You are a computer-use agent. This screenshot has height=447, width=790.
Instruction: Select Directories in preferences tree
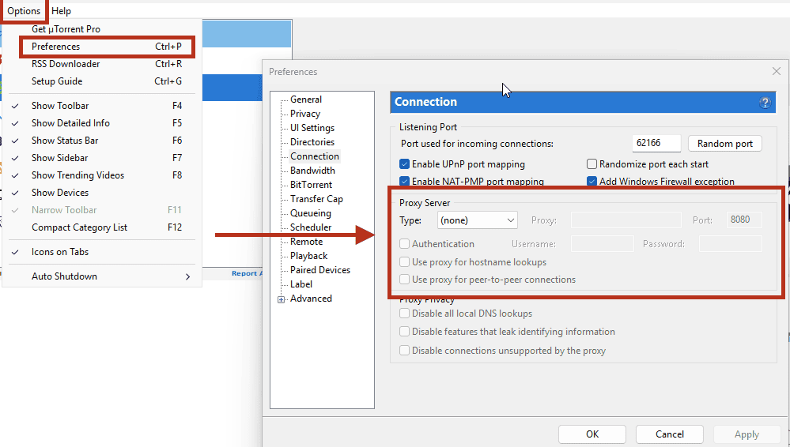click(x=312, y=142)
